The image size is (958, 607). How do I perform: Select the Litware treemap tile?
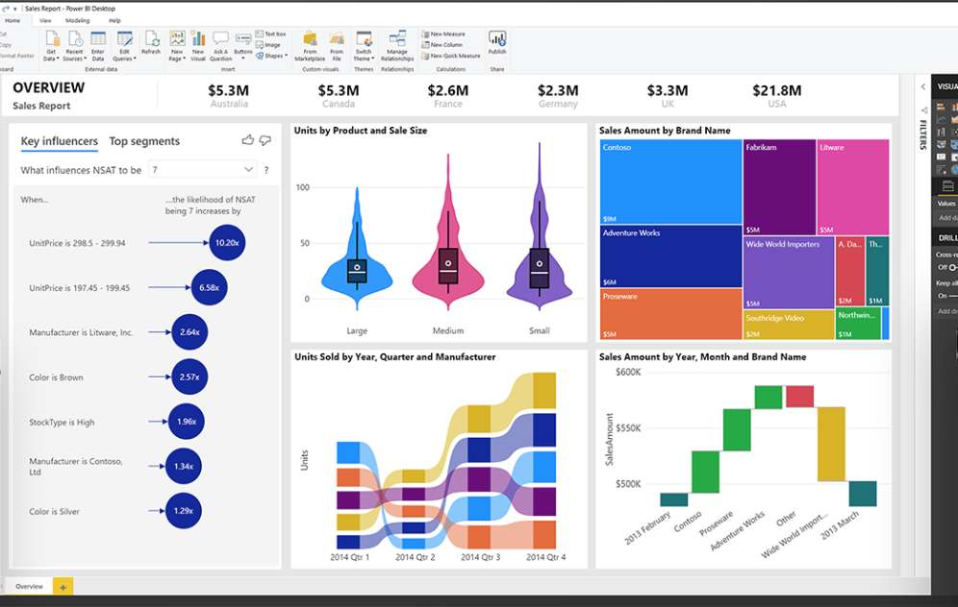click(x=853, y=186)
